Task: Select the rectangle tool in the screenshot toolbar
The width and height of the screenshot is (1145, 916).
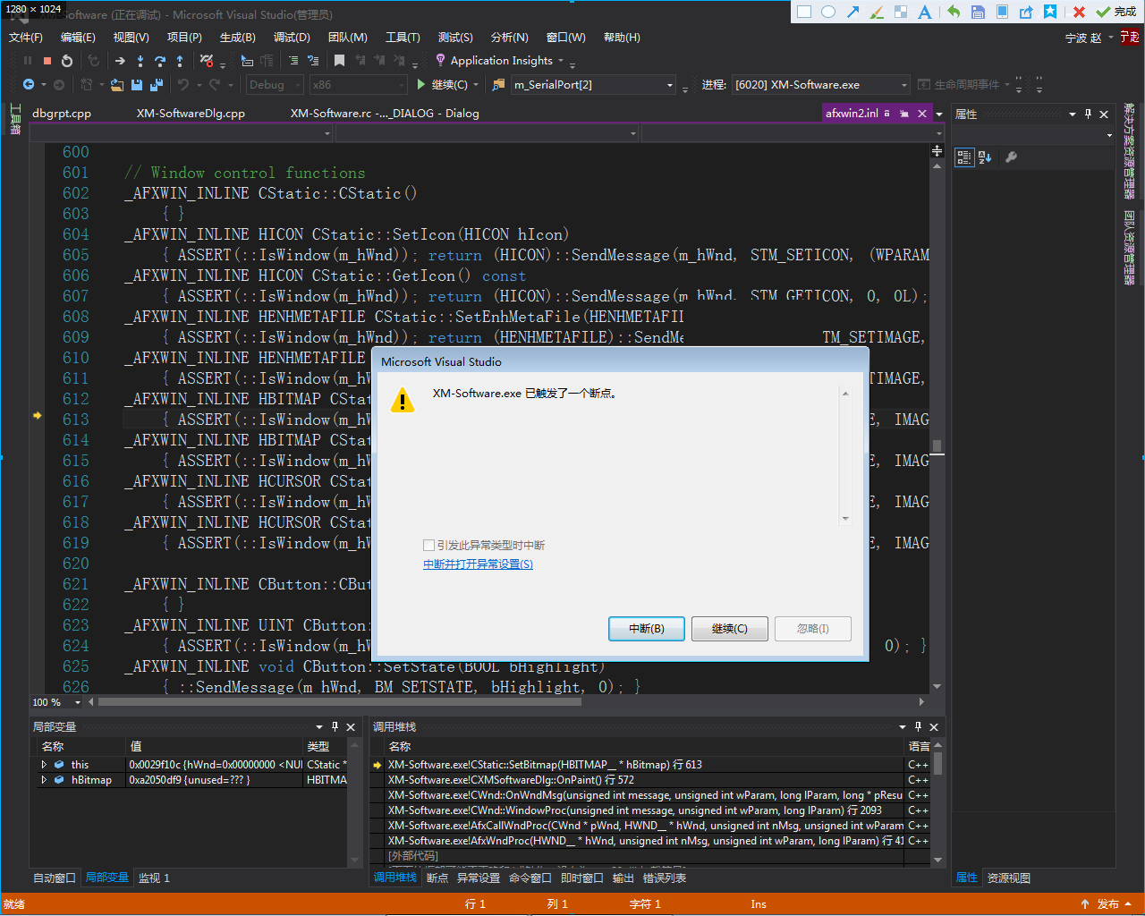Action: coord(803,12)
